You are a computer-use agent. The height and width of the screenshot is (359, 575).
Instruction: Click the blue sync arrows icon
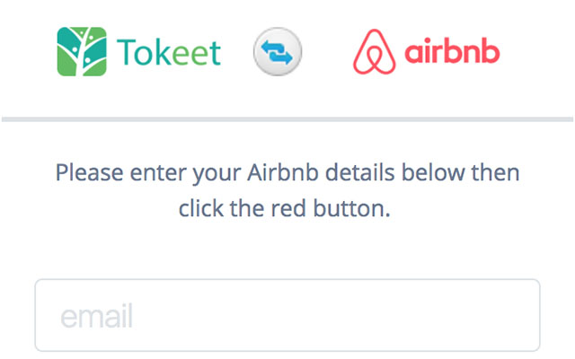278,52
